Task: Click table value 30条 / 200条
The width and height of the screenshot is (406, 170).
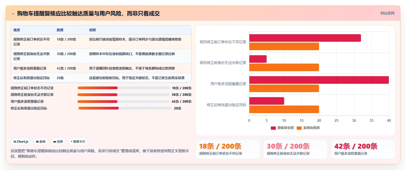Action: click(66, 54)
